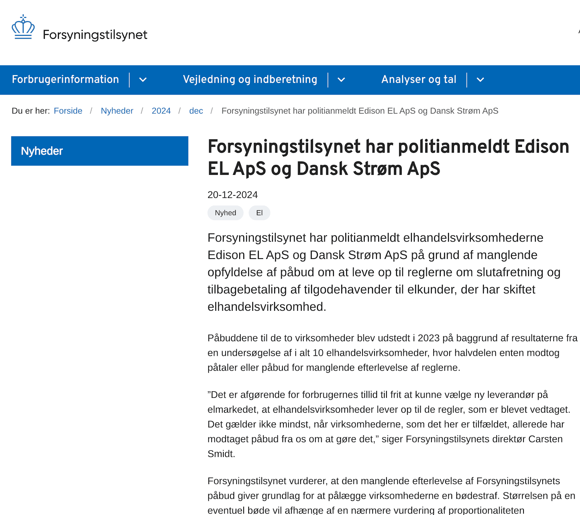Viewport: 580px width, 515px height.
Task: Select the Nyheder sidebar item
Action: point(100,151)
